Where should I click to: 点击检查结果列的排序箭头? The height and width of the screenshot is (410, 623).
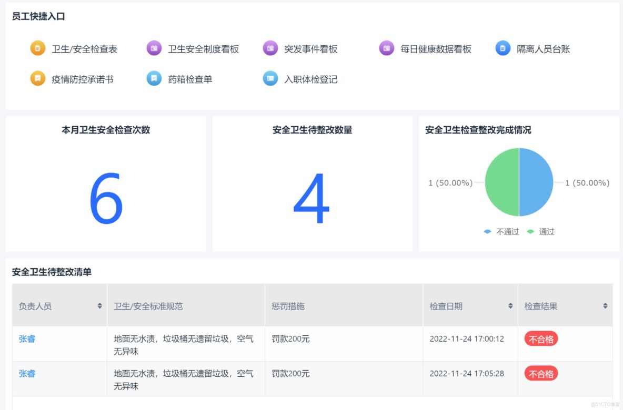pos(605,305)
